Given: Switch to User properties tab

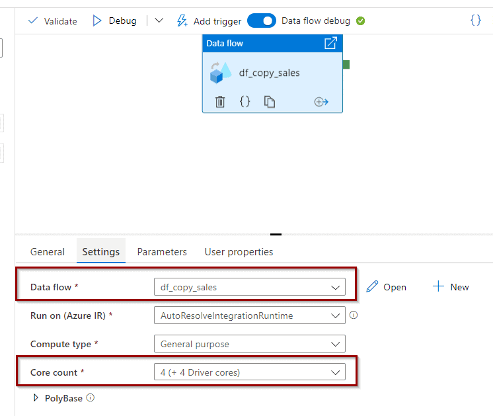Looking at the screenshot, I should 239,252.
